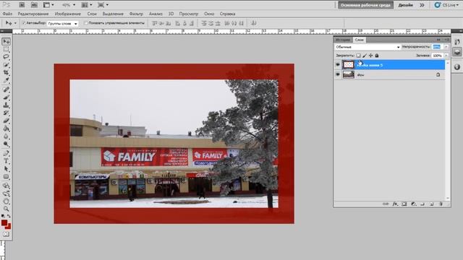The width and height of the screenshot is (463, 260).
Task: Expand more workspaces chevron
Action: tap(422, 5)
